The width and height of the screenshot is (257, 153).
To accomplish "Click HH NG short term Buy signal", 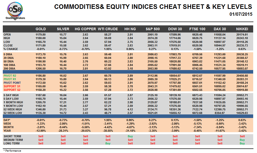I will 130,136.
